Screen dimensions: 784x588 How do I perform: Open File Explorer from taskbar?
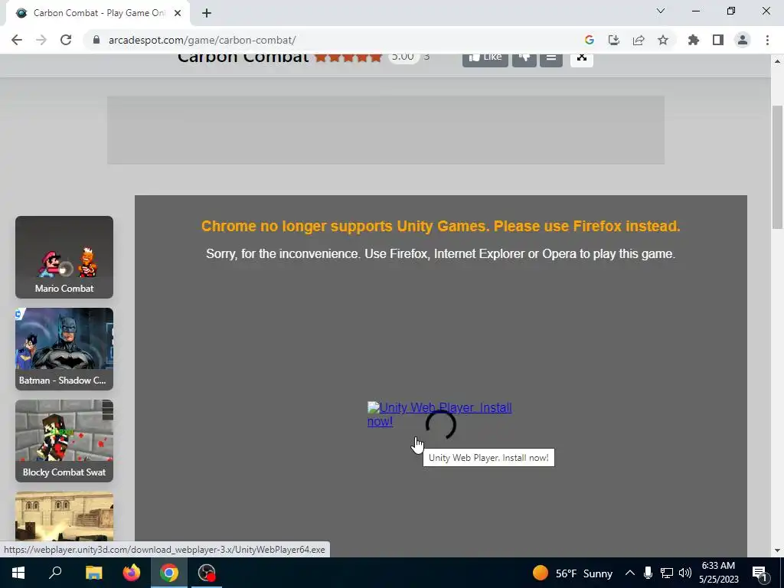pos(93,573)
